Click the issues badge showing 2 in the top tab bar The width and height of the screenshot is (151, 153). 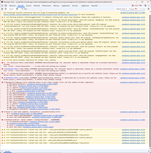[x=141, y=6]
